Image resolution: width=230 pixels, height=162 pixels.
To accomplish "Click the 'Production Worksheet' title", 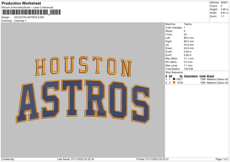I will point(21,3).
